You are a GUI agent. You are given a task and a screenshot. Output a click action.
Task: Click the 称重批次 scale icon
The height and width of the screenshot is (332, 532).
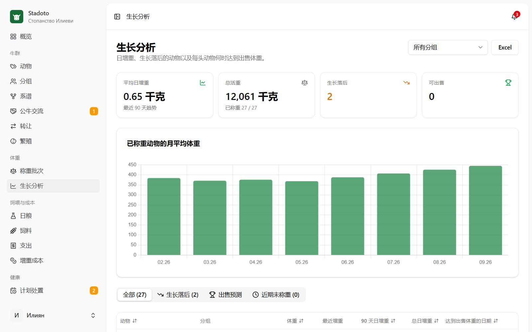(13, 171)
